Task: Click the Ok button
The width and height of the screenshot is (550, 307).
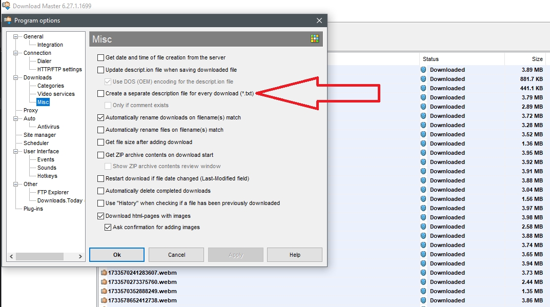Action: point(117,255)
